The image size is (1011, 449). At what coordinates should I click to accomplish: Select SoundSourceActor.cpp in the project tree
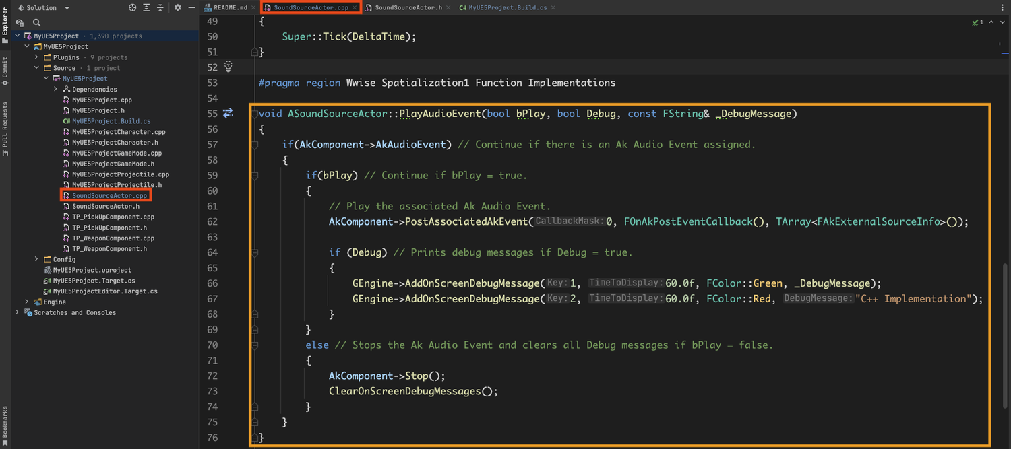[x=106, y=195]
